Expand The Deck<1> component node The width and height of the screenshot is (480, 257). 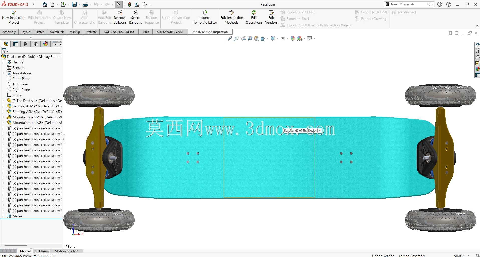pyautogui.click(x=3, y=100)
